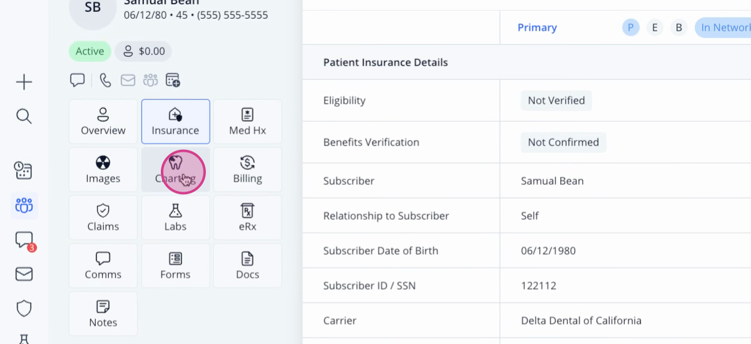Screen dimensions: 751x344
Task: Open the schedule calendar-clock sidebar icon
Action: [x=24, y=170]
